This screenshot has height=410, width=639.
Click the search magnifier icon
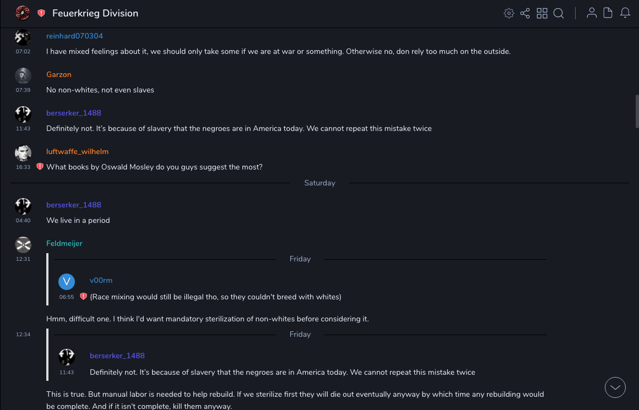click(x=559, y=13)
